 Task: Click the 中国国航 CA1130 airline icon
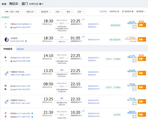coord(6,113)
